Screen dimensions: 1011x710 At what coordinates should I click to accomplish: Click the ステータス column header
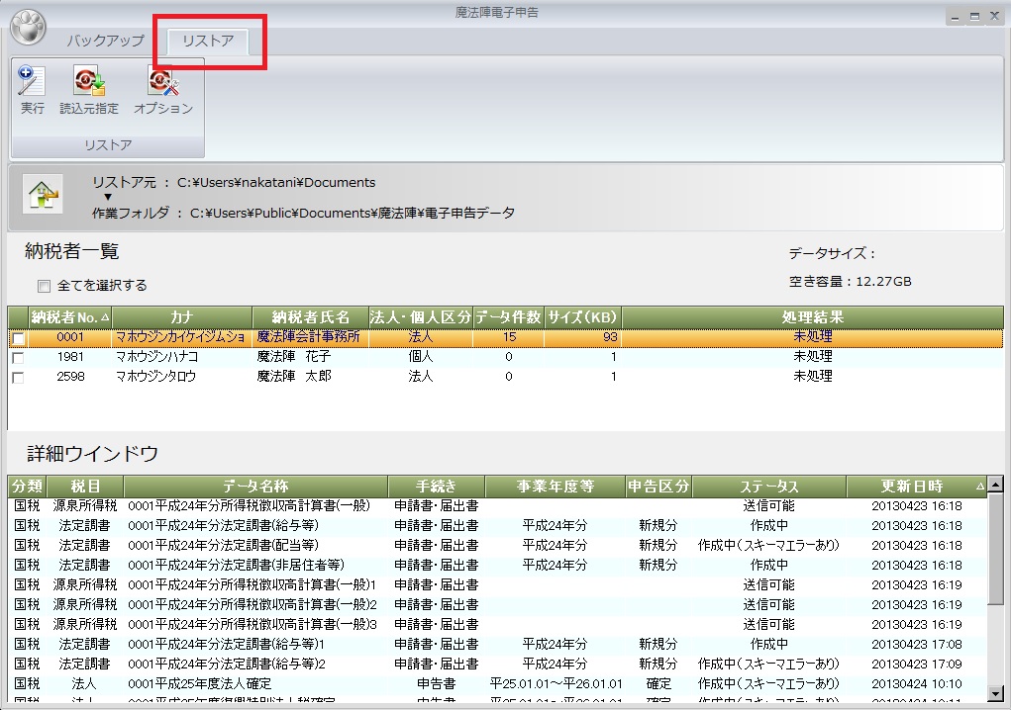pos(768,487)
